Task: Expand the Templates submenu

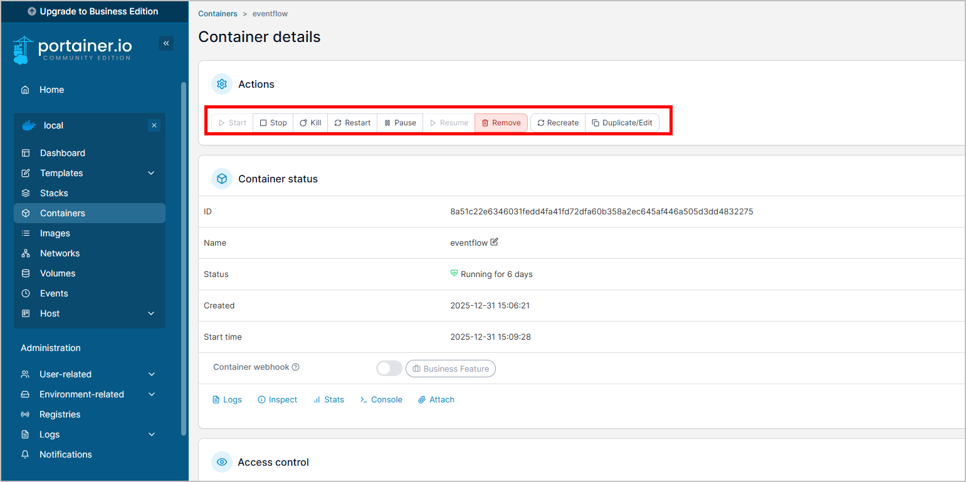Action: (x=151, y=173)
